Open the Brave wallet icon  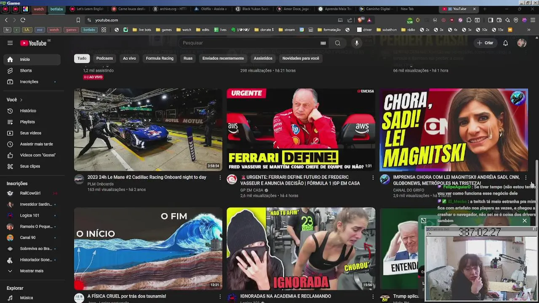499,20
